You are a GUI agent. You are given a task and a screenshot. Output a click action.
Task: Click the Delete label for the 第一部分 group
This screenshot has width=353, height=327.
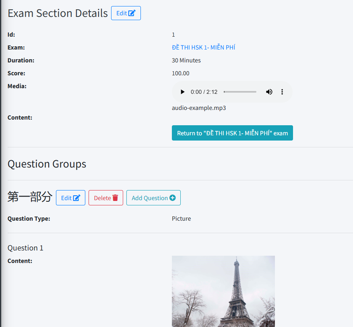pyautogui.click(x=102, y=198)
